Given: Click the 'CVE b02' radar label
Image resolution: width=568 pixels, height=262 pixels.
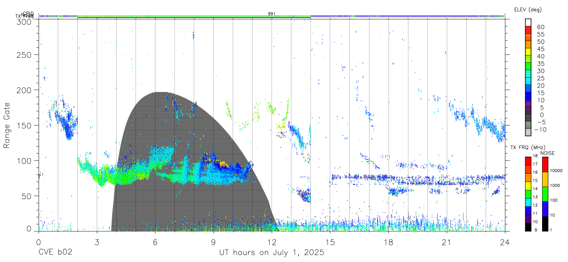Looking at the screenshot, I should (x=55, y=253).
